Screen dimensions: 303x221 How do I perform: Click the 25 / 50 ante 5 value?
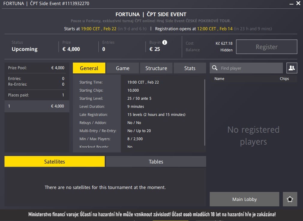[139, 98]
